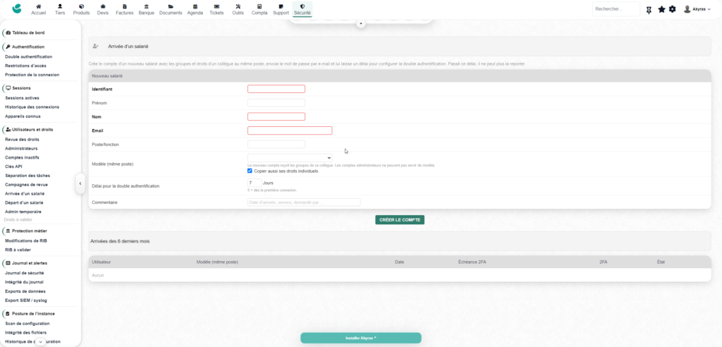This screenshot has height=347, width=722.
Task: Click the bookmark star icon
Action: pyautogui.click(x=661, y=9)
